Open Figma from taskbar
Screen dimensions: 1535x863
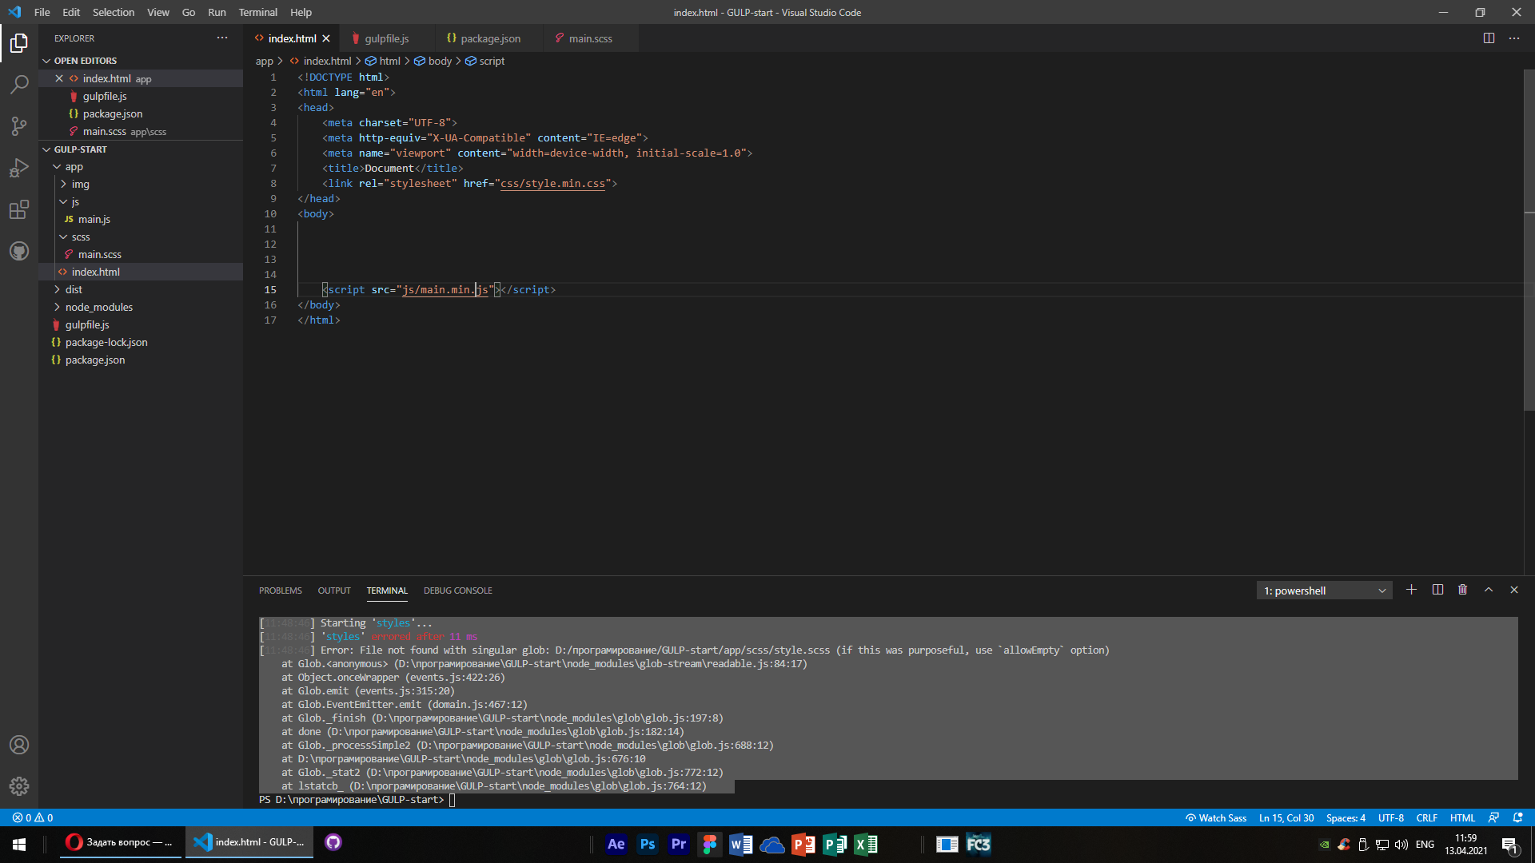710,844
